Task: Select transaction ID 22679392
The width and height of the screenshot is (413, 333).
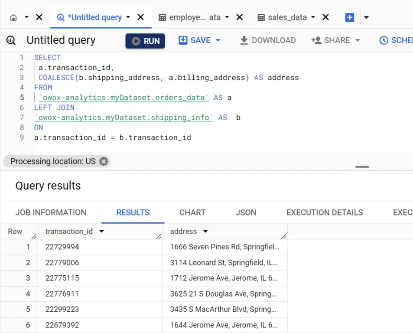Action: [x=62, y=325]
